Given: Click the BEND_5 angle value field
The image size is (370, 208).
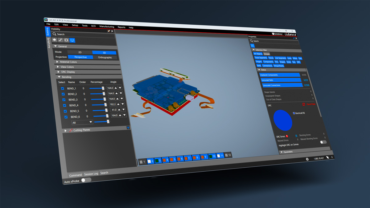Looking at the screenshot, I should click(114, 110).
